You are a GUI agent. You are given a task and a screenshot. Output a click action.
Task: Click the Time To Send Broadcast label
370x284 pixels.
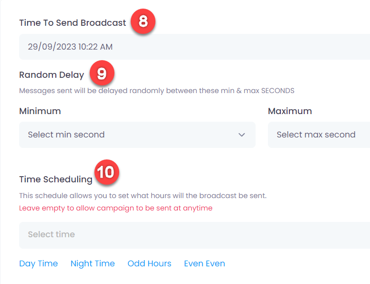point(72,23)
